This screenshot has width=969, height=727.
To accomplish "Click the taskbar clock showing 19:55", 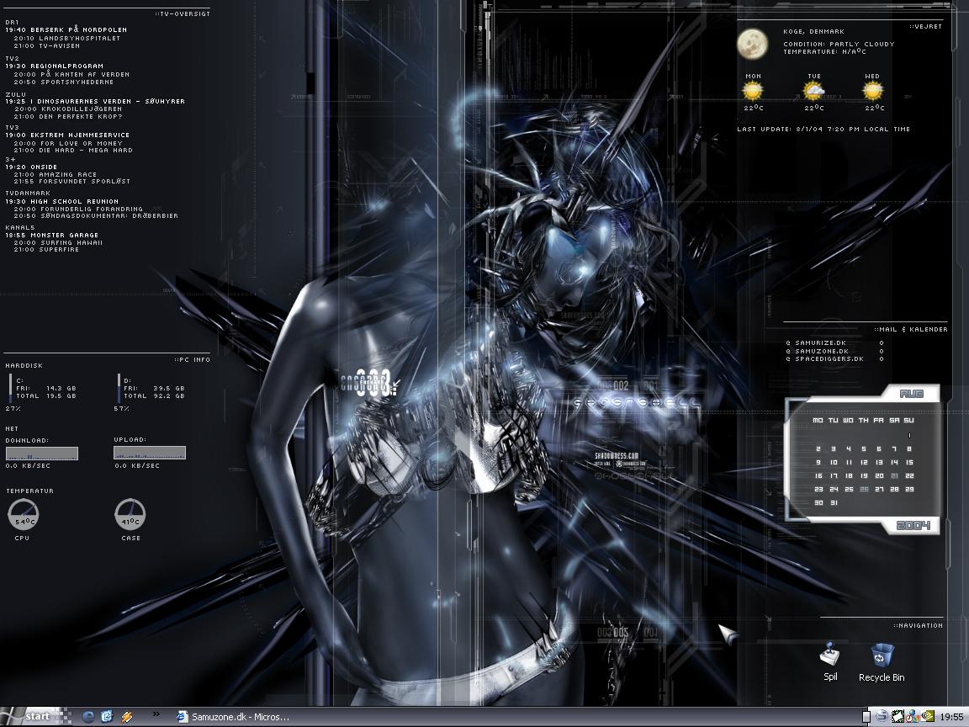I will [951, 717].
